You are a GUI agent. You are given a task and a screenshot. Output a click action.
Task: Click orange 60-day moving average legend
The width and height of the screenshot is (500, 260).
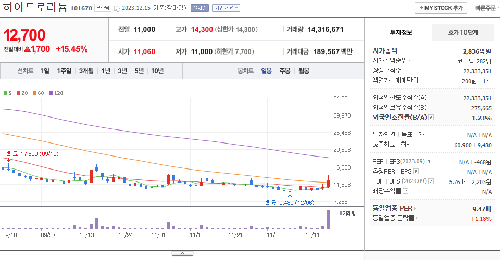(x=38, y=93)
